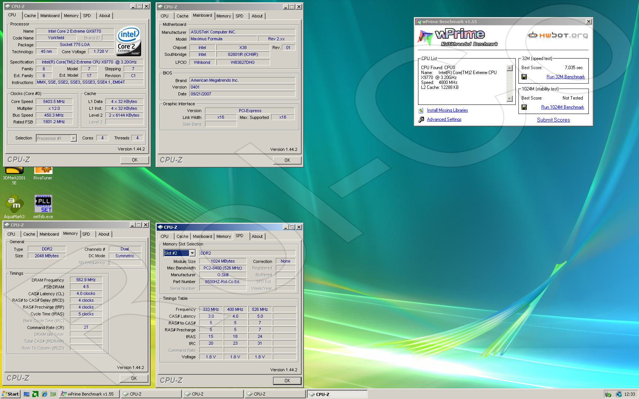Image resolution: width=639 pixels, height=399 pixels.
Task: Click the model field Maximus Formula
Action: 223,39
